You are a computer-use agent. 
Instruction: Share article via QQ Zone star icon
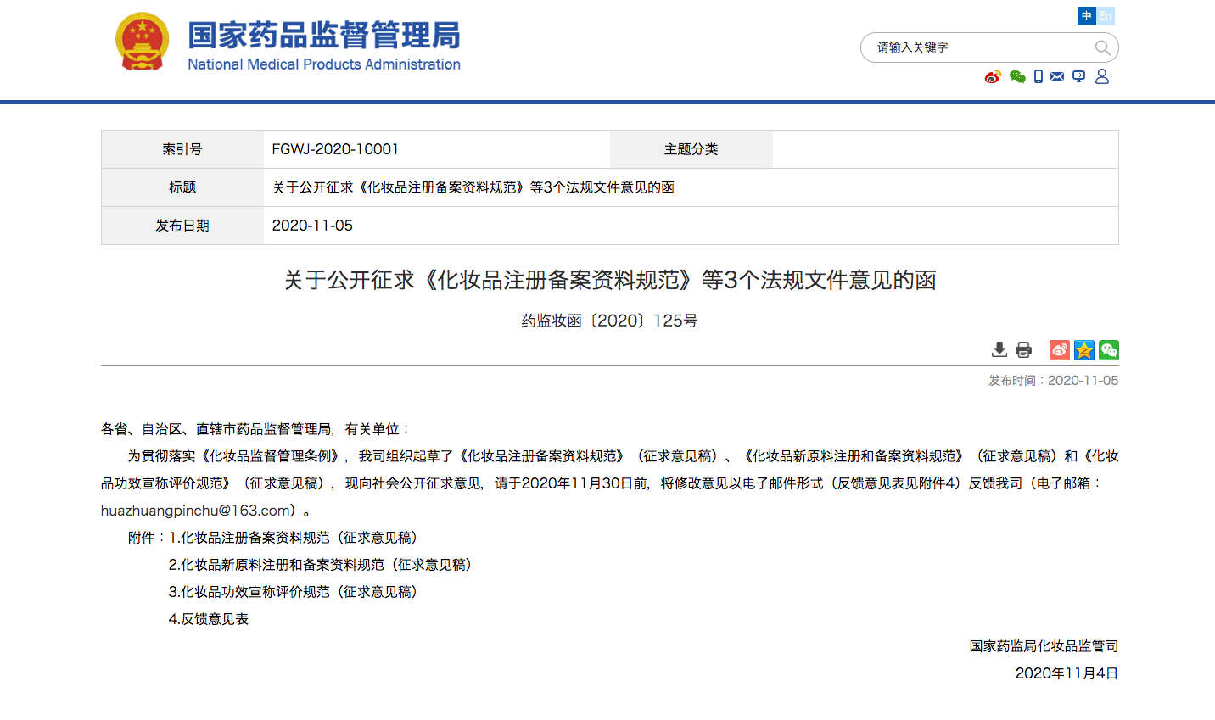(x=1084, y=350)
